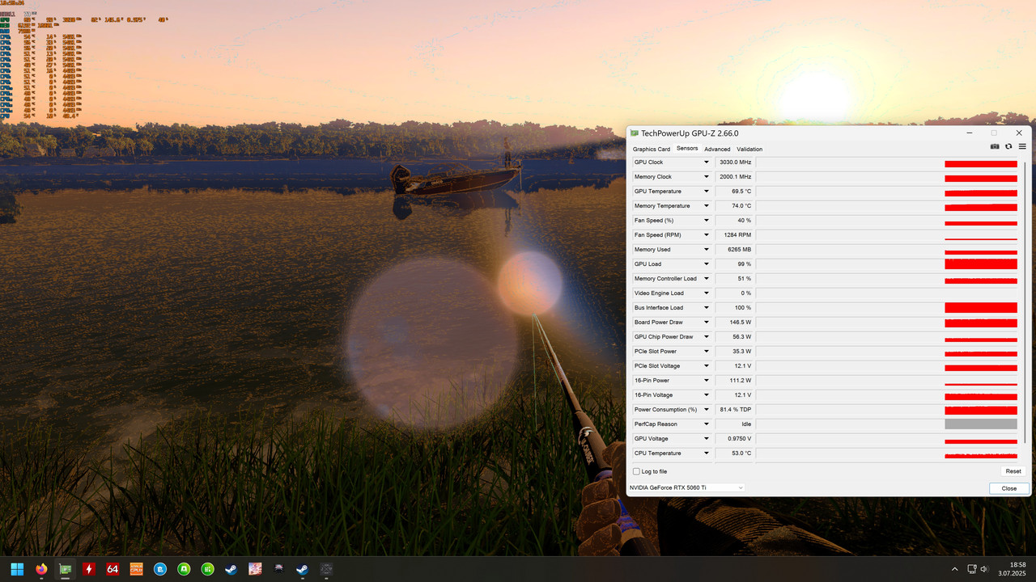
Task: Open the Fan Speed (%) dropdown
Action: pos(706,221)
